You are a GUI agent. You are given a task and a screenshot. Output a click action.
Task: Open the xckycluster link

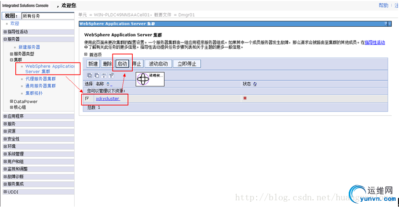pyautogui.click(x=107, y=98)
